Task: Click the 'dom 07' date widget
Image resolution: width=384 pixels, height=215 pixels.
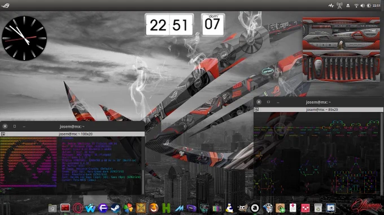Action: coord(212,24)
